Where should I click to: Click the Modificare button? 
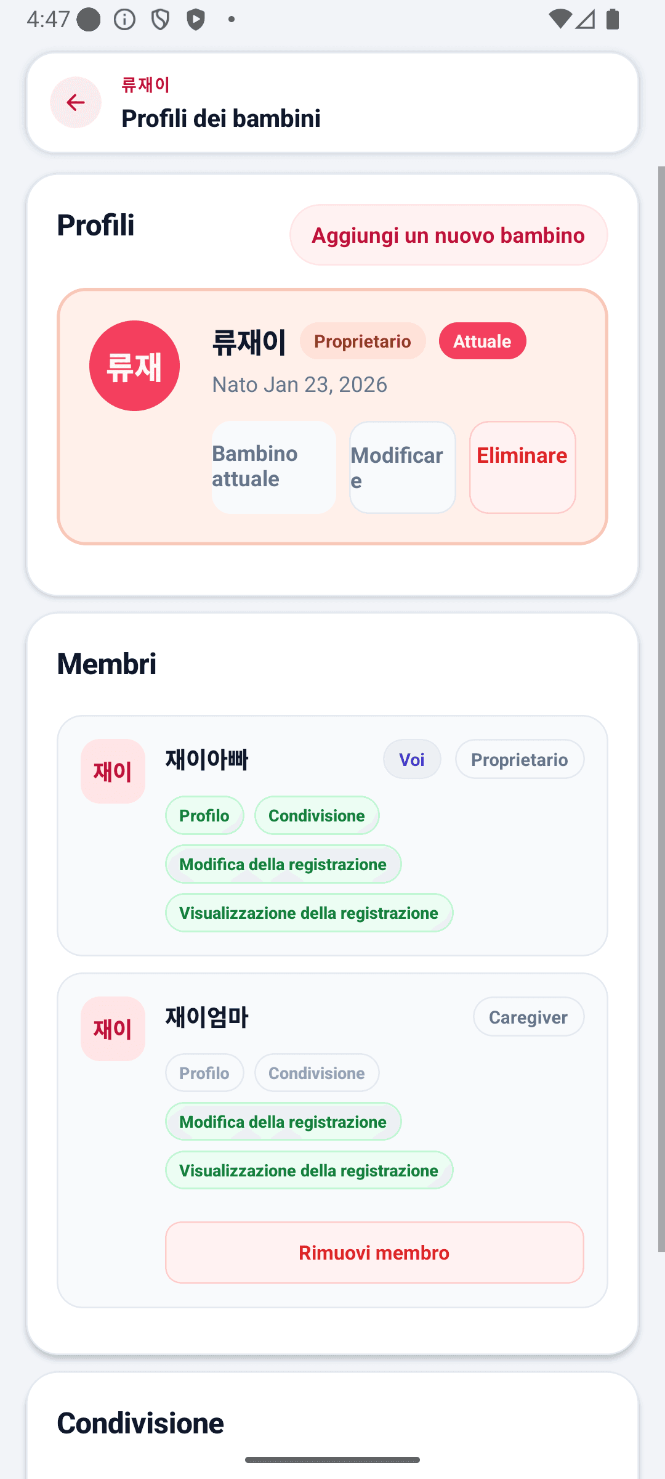pos(403,467)
